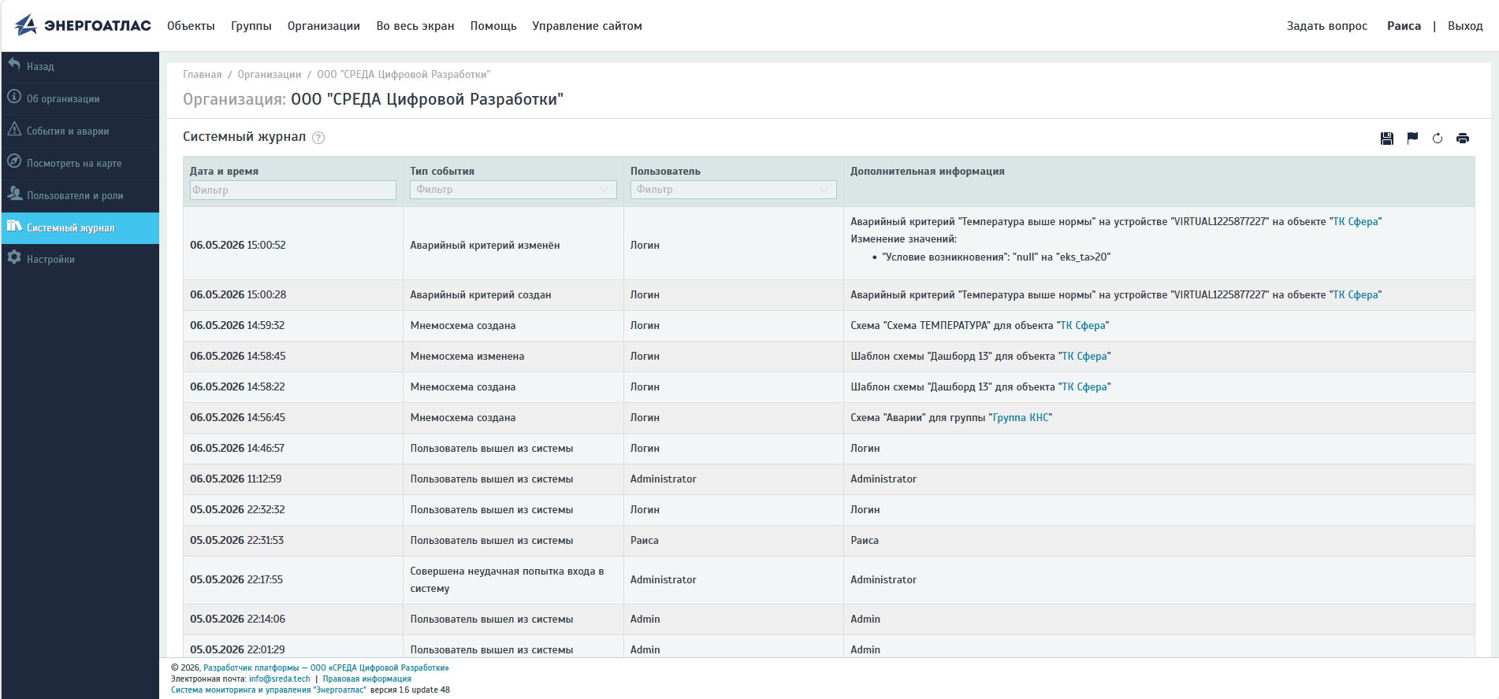This screenshot has width=1499, height=699.
Task: Print the system journal using printer icon
Action: 1463,139
